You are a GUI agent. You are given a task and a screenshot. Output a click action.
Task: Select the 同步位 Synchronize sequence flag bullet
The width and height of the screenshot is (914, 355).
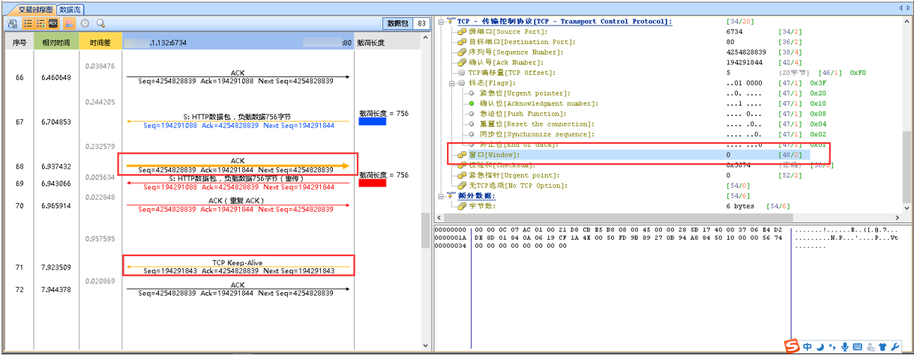coord(471,135)
